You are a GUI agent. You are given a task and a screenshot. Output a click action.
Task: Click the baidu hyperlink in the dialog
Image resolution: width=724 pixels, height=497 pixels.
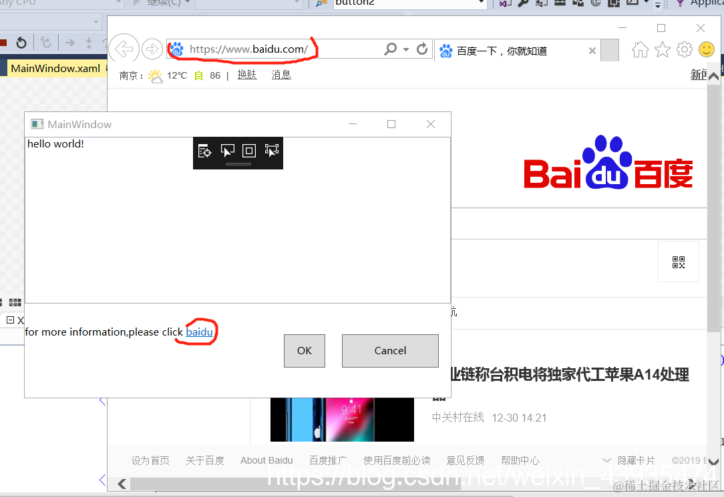(x=198, y=332)
